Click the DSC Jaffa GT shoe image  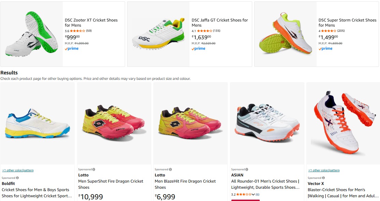coord(158,34)
